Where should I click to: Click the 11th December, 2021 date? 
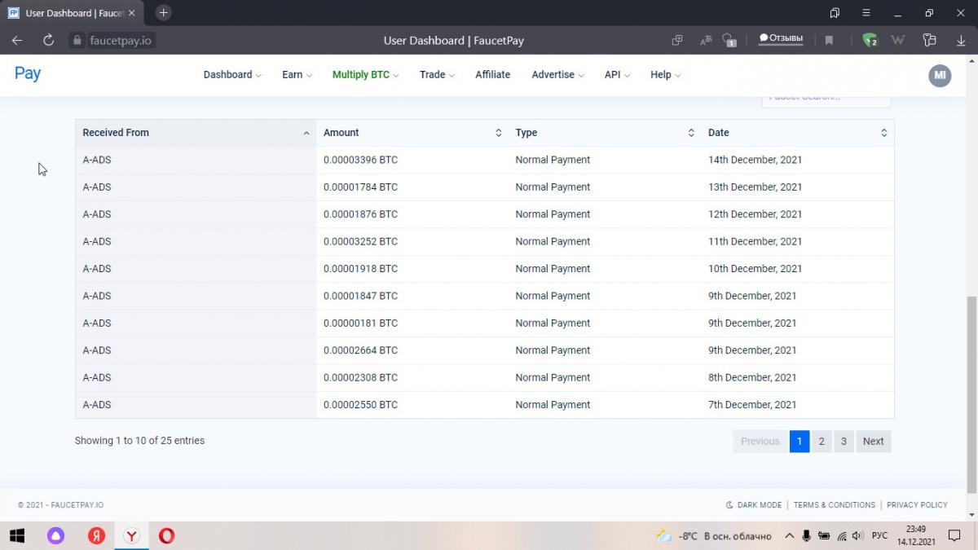(755, 242)
